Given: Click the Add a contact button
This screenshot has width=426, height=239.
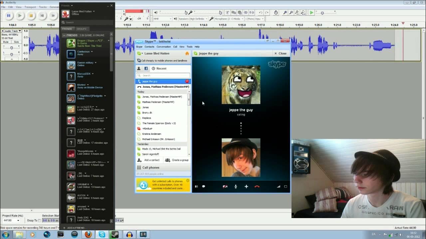Looking at the screenshot, I should tap(148, 160).
